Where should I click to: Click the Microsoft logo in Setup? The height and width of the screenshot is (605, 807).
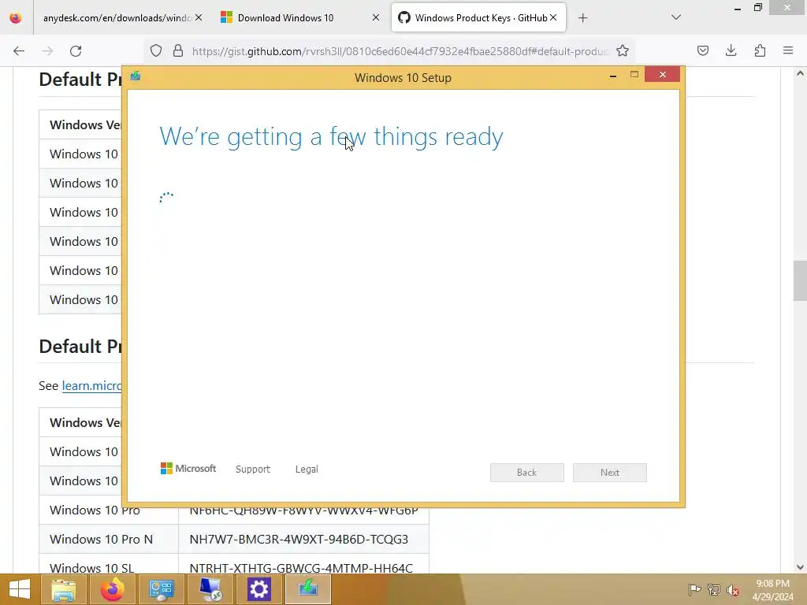(188, 469)
